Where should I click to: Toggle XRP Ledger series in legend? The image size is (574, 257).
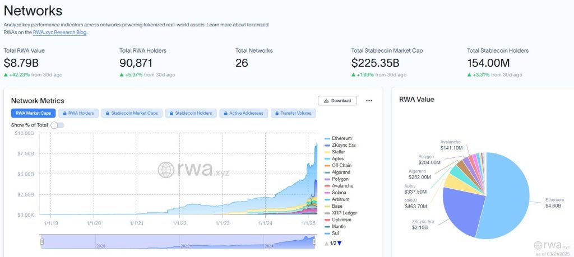click(x=340, y=213)
